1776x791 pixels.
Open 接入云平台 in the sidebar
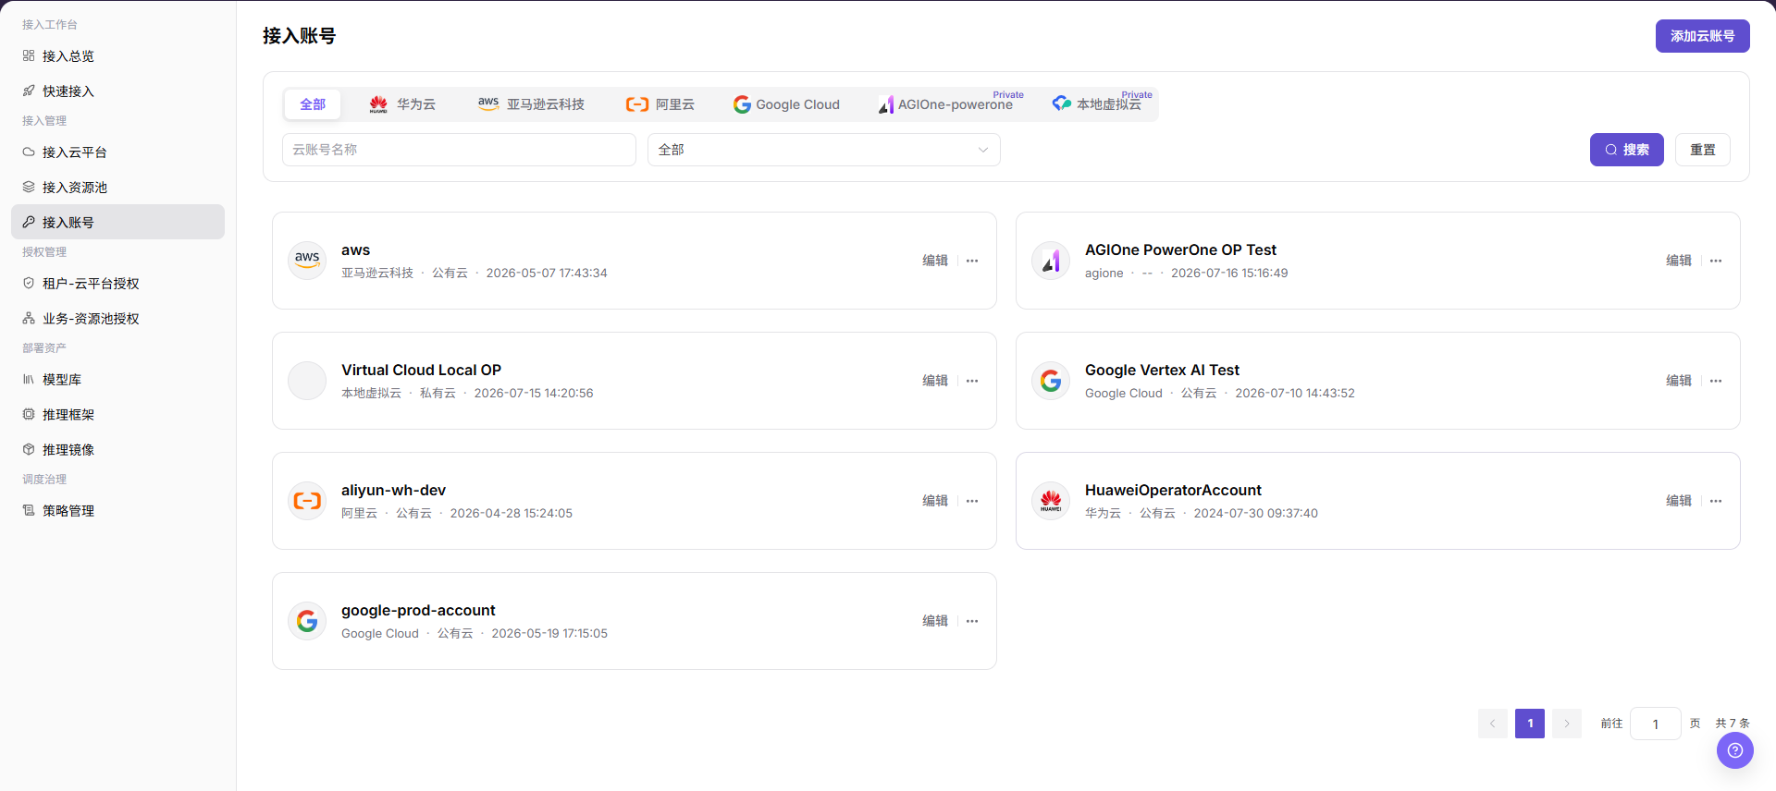[117, 152]
